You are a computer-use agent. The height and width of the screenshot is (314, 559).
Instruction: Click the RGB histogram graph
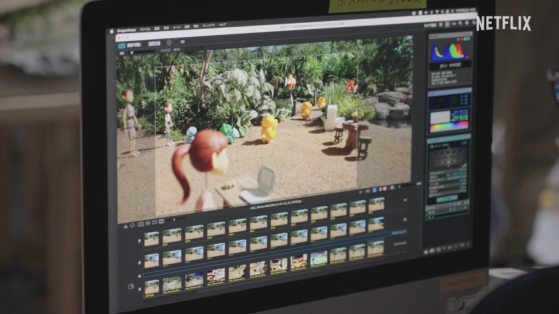(x=450, y=52)
